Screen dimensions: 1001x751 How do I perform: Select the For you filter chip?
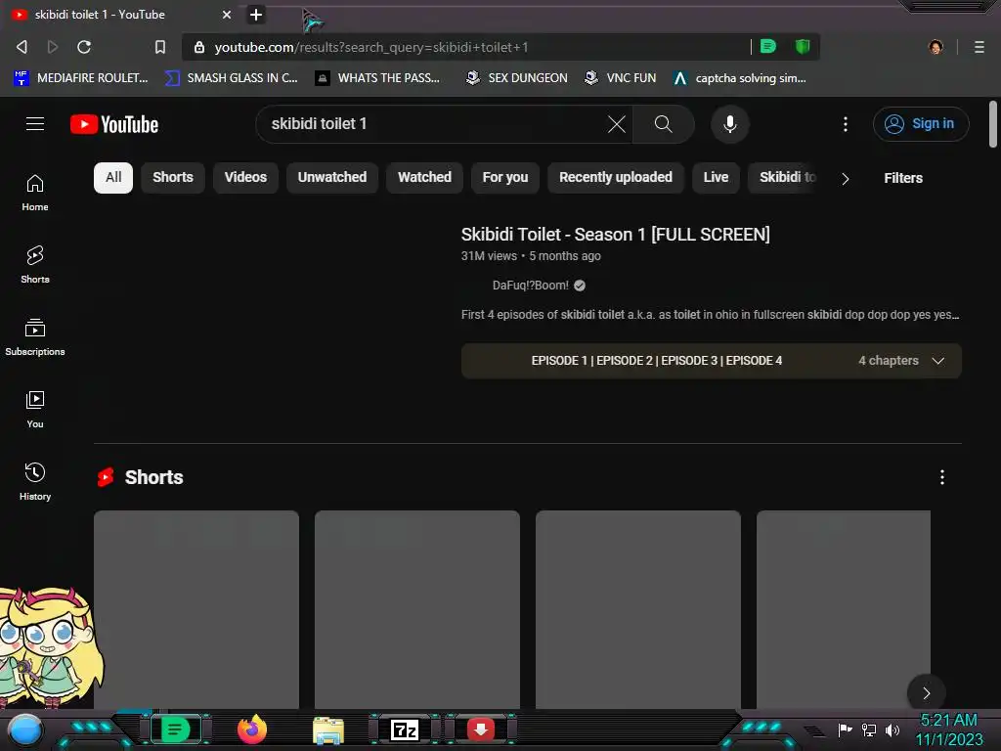point(505,178)
